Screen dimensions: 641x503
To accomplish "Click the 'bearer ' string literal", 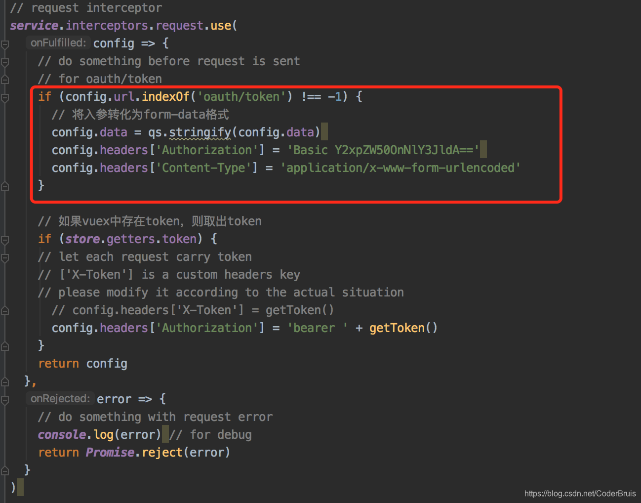I will tap(318, 328).
